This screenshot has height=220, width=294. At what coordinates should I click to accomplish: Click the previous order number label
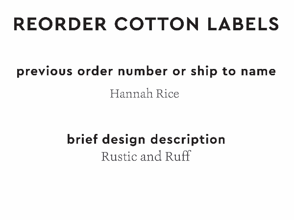(x=146, y=71)
